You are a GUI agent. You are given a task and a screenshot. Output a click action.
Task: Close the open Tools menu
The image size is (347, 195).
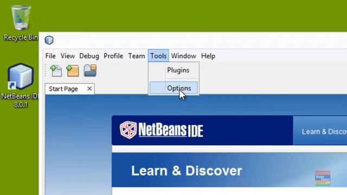point(158,56)
